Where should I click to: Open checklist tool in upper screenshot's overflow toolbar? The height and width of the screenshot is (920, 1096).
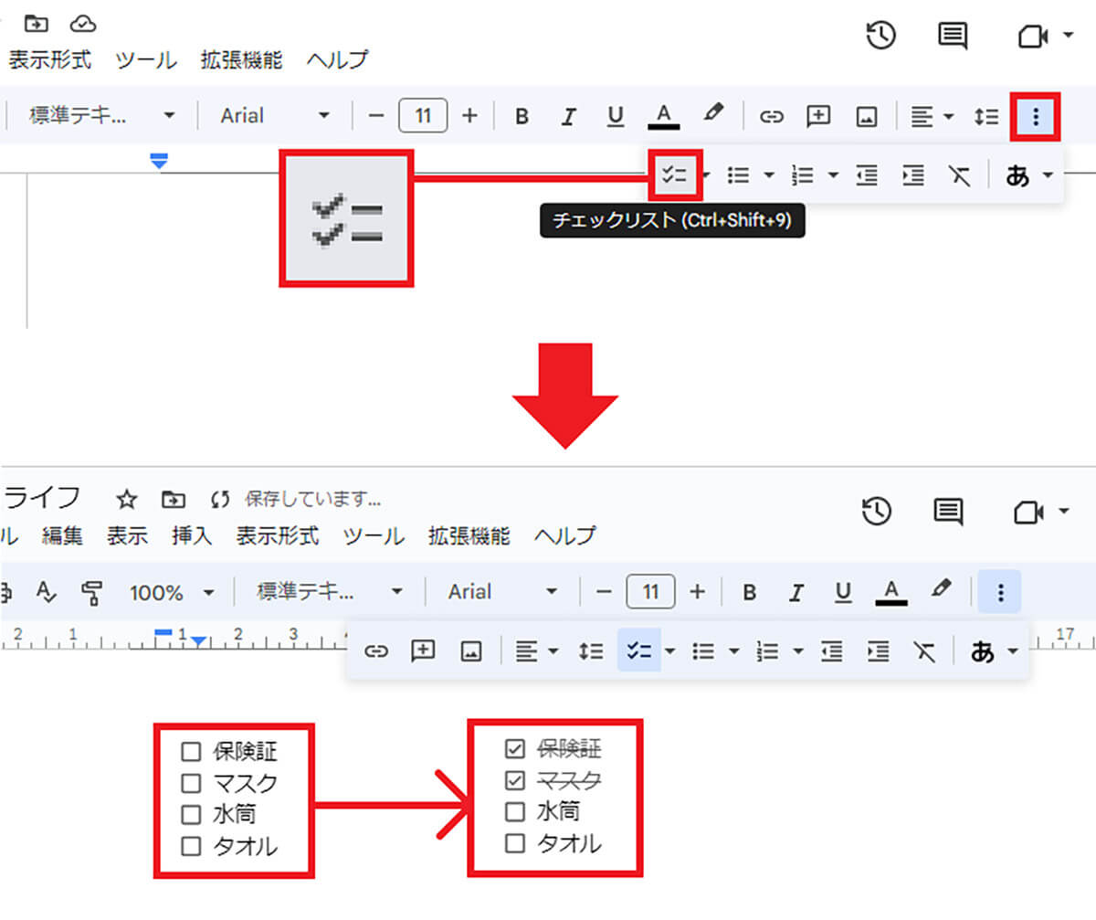click(675, 175)
